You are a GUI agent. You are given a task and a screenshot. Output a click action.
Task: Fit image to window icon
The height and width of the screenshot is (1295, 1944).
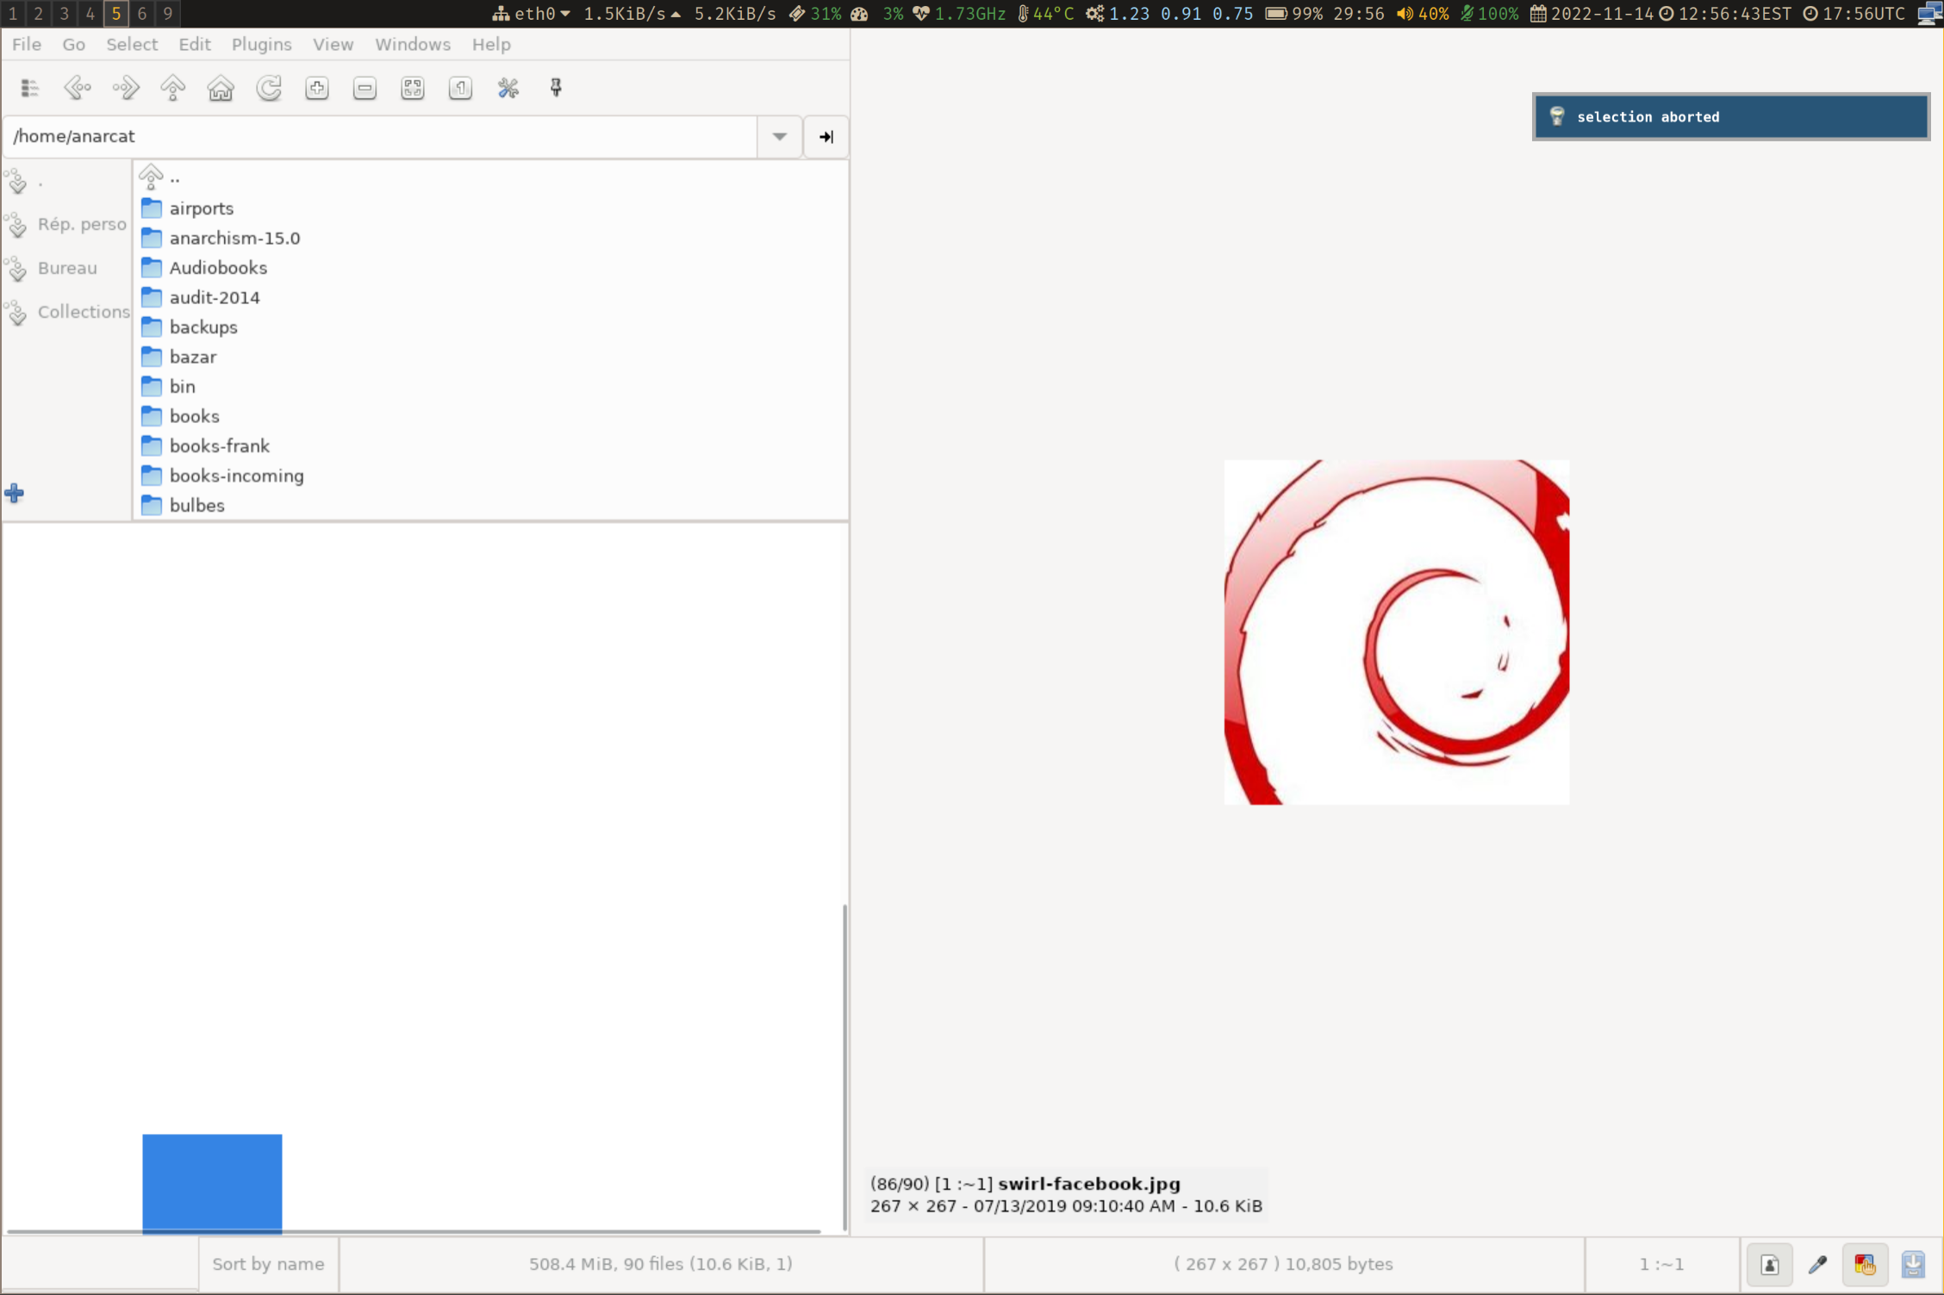413,88
